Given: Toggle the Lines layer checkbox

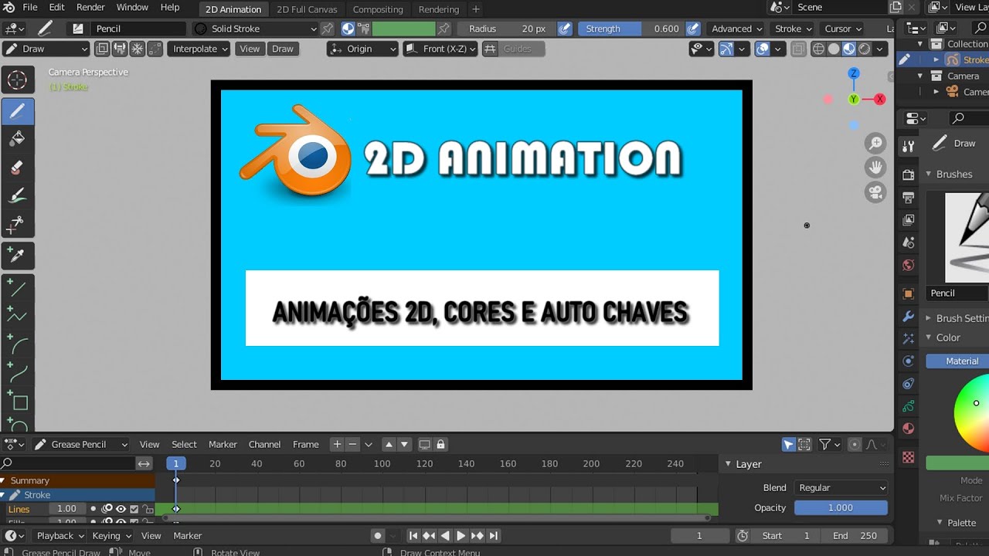Looking at the screenshot, I should click(x=134, y=509).
